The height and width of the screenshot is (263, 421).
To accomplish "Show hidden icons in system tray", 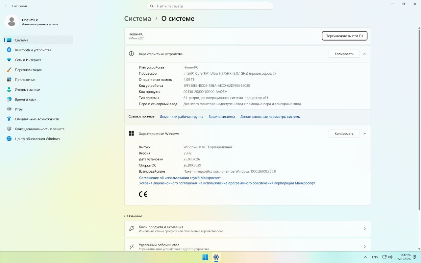I will click(366, 257).
